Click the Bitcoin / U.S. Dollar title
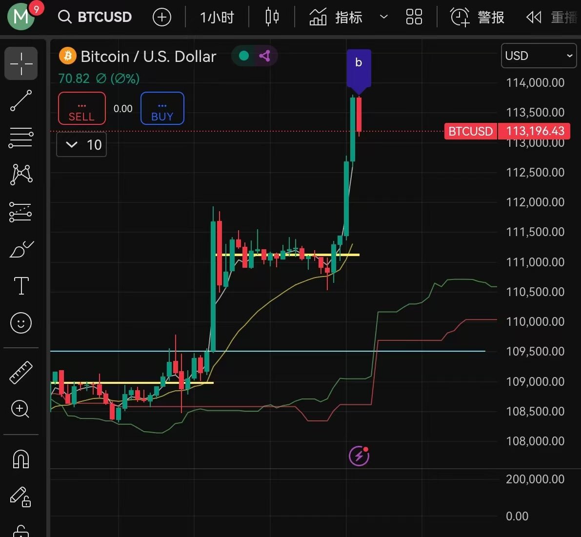581x537 pixels. pyautogui.click(x=148, y=56)
